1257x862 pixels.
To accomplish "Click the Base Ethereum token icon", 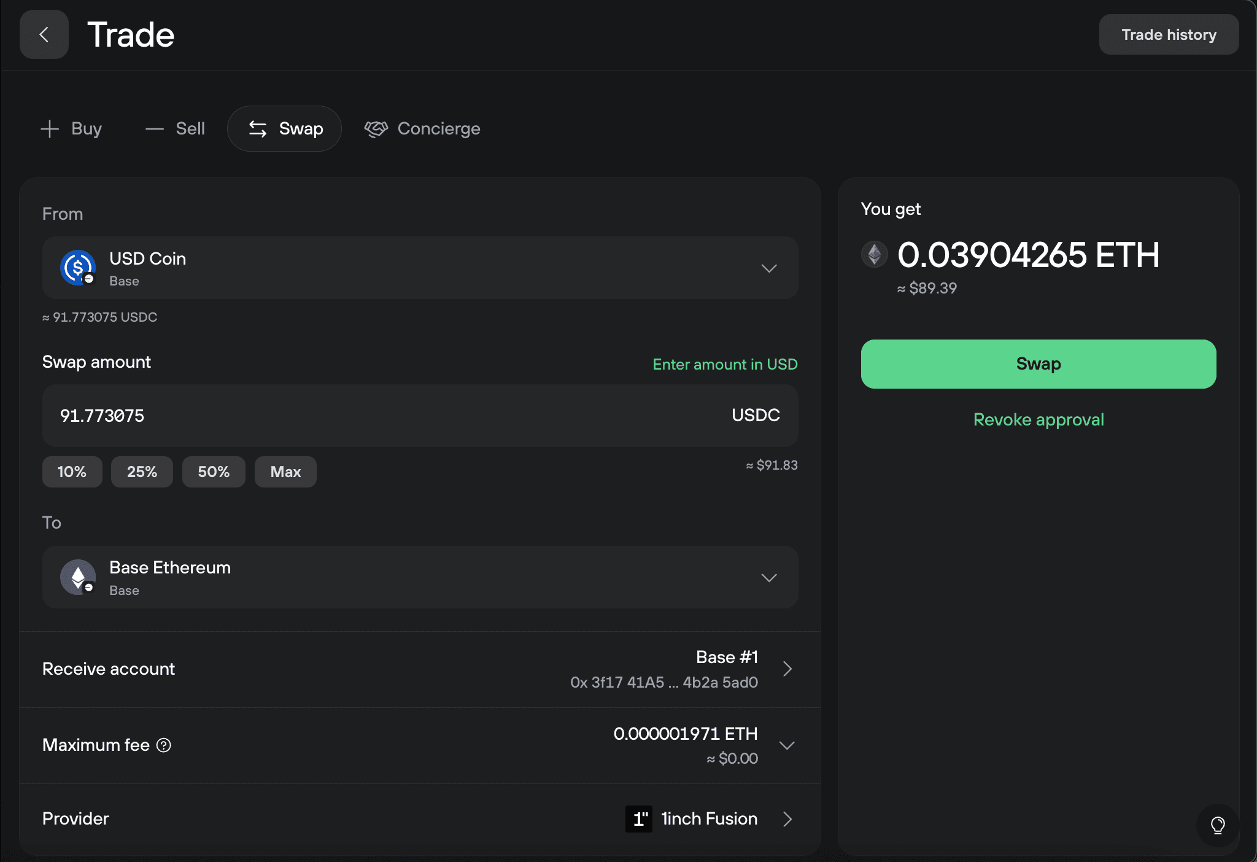I will click(x=78, y=577).
